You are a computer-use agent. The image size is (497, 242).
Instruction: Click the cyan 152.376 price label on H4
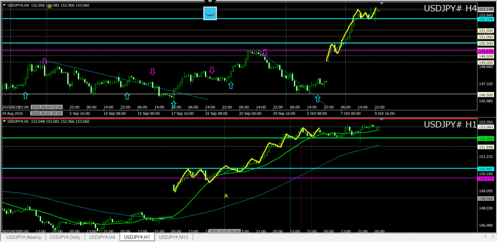[486, 19]
